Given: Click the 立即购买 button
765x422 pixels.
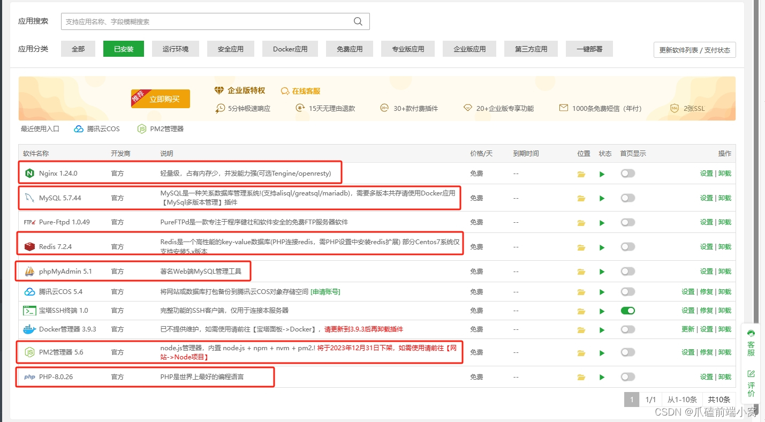Looking at the screenshot, I should coord(161,99).
